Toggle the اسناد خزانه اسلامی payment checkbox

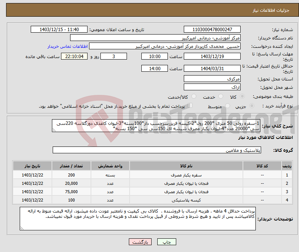(190, 106)
